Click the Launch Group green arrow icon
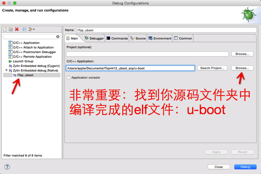Screen dimensions: 261x174 [x=10, y=61]
